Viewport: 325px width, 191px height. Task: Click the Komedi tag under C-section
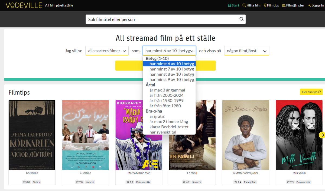click(x=90, y=182)
